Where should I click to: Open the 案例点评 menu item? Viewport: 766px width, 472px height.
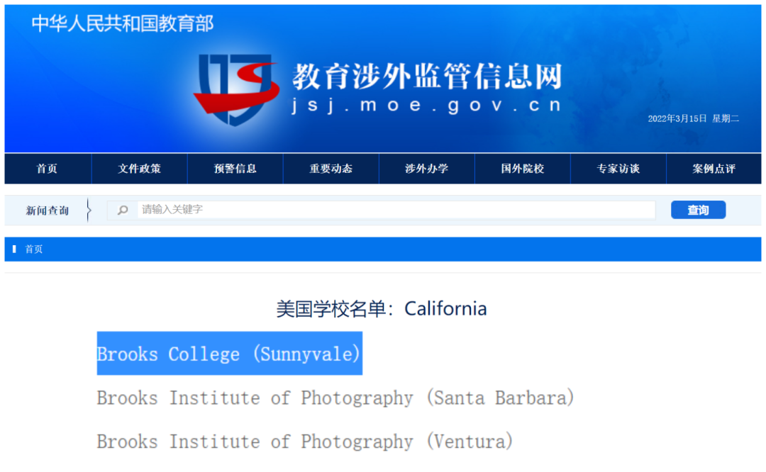pos(714,169)
